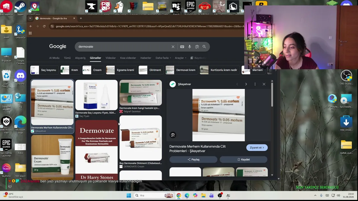Search by image with Google Lens
358x201 pixels.
pos(197,47)
